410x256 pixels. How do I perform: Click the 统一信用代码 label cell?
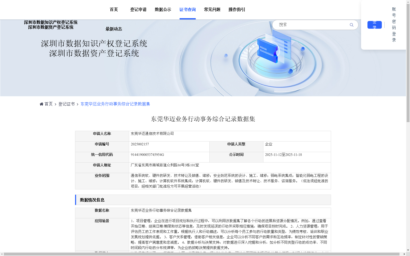[x=102, y=157]
